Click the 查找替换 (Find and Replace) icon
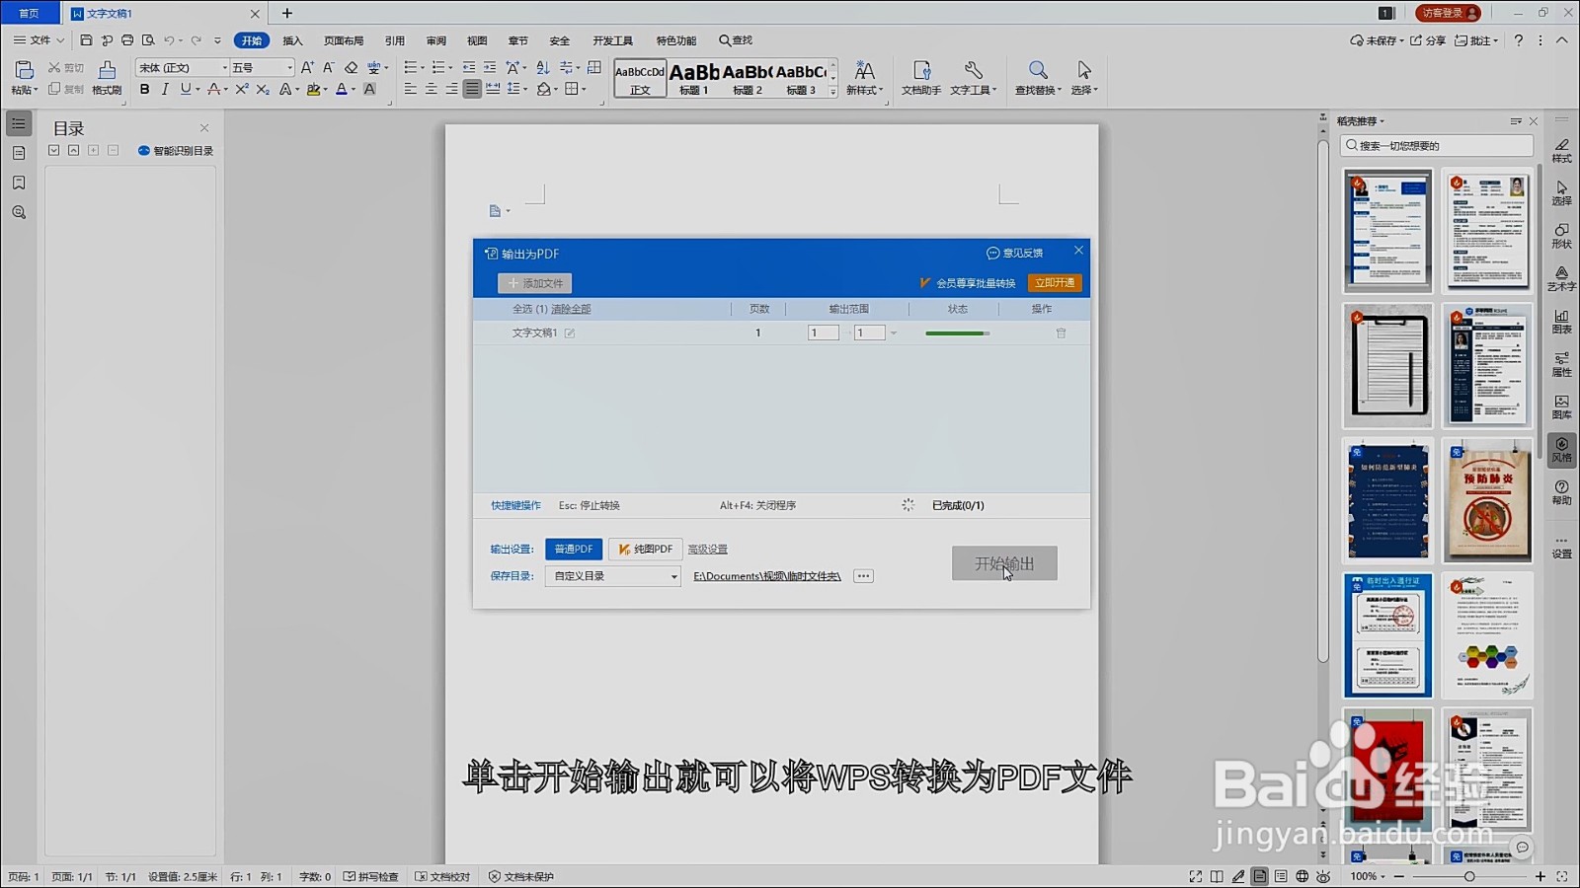Screen dimensions: 1580x888 click(1037, 79)
